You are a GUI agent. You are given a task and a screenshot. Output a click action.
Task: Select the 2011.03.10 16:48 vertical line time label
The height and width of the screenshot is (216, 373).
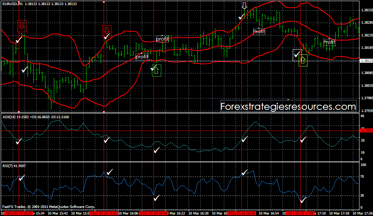point(242,213)
